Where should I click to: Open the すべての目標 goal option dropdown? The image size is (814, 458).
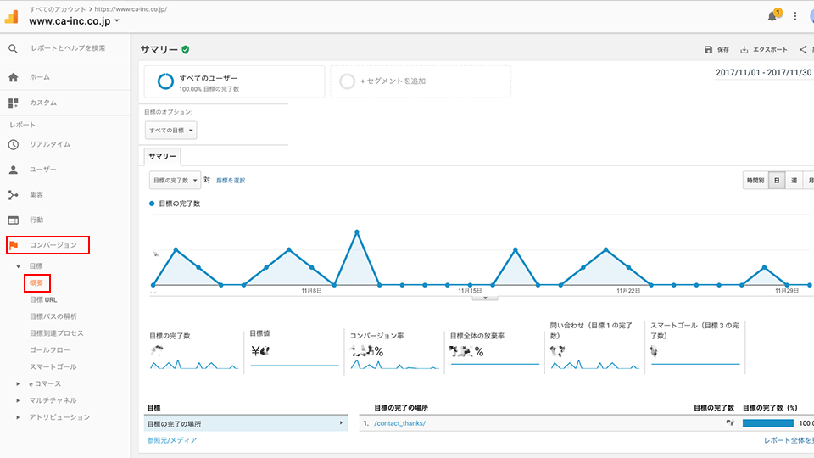170,131
